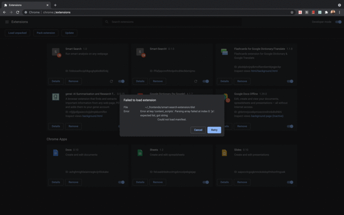Remove the Smart Search 1.0 extension

point(73,81)
